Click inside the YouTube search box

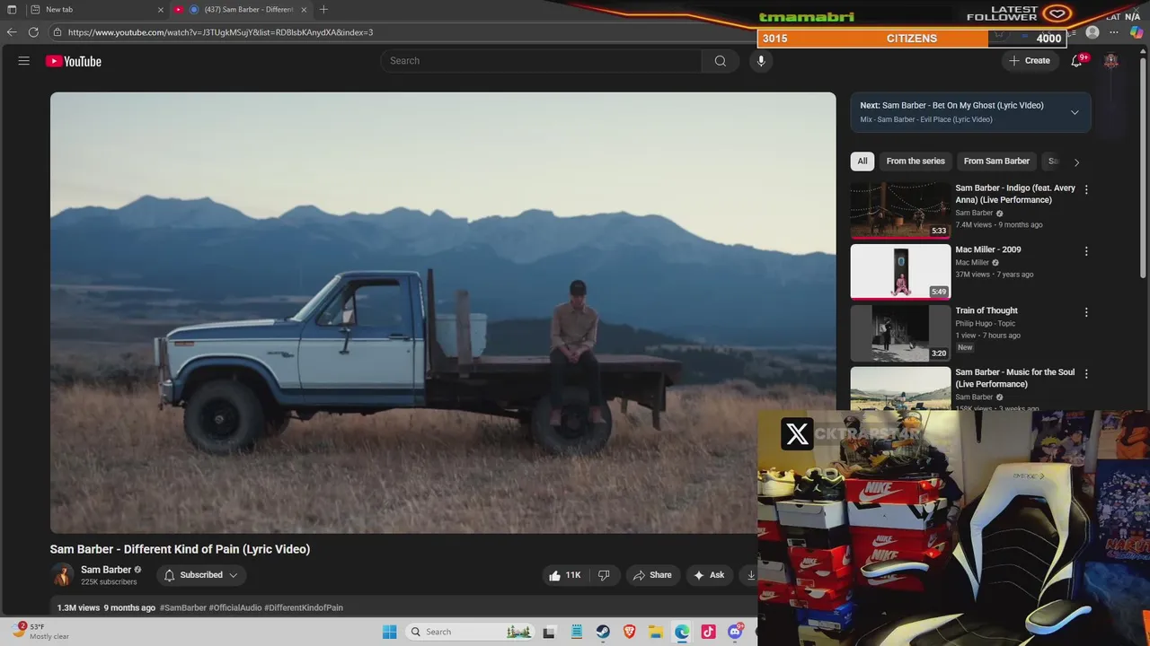click(x=541, y=61)
